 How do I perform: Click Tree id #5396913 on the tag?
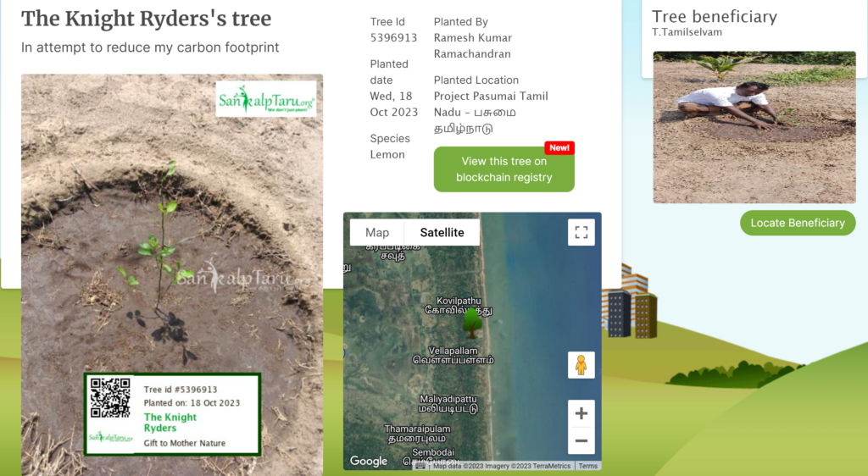(x=181, y=390)
